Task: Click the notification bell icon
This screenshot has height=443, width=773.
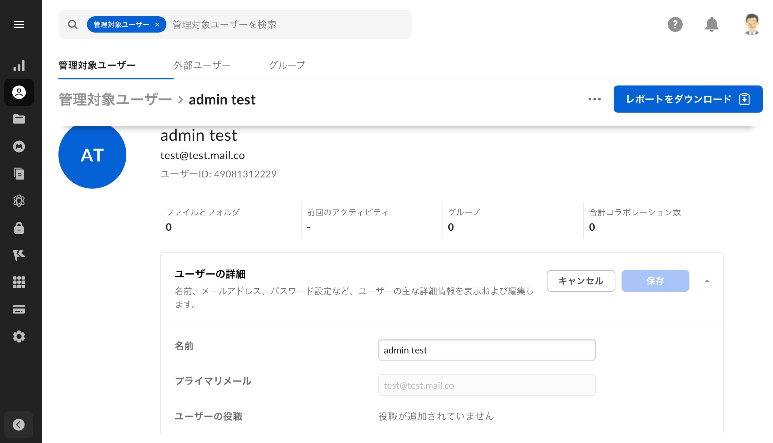Action: tap(712, 24)
